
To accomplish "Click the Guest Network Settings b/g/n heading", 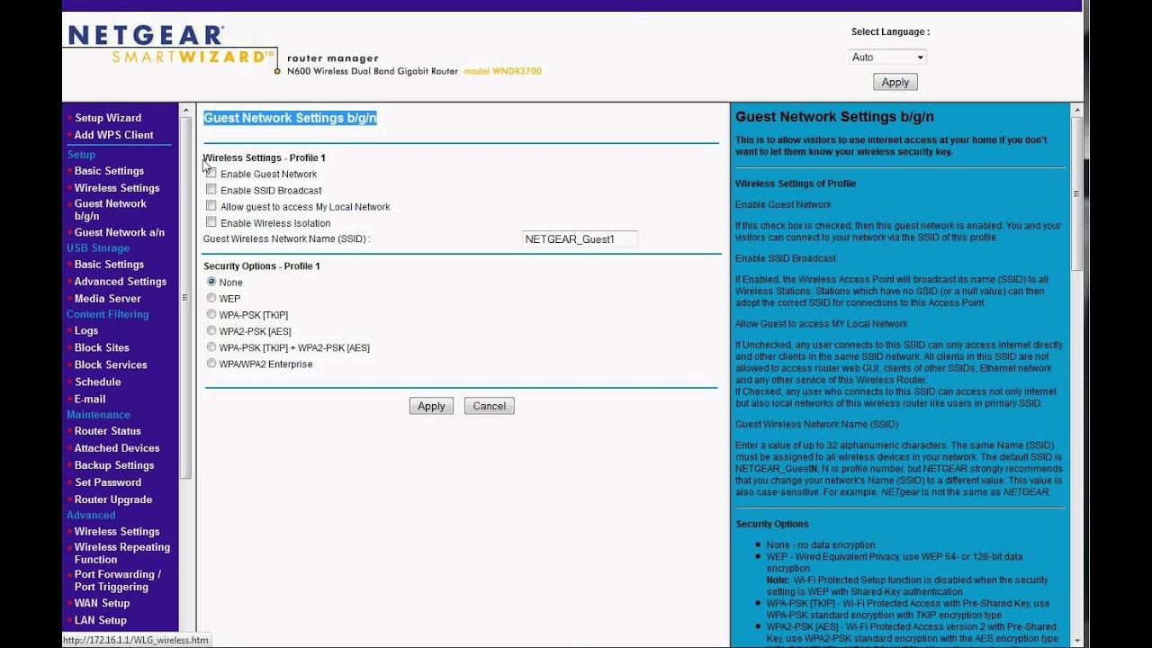I will click(290, 118).
